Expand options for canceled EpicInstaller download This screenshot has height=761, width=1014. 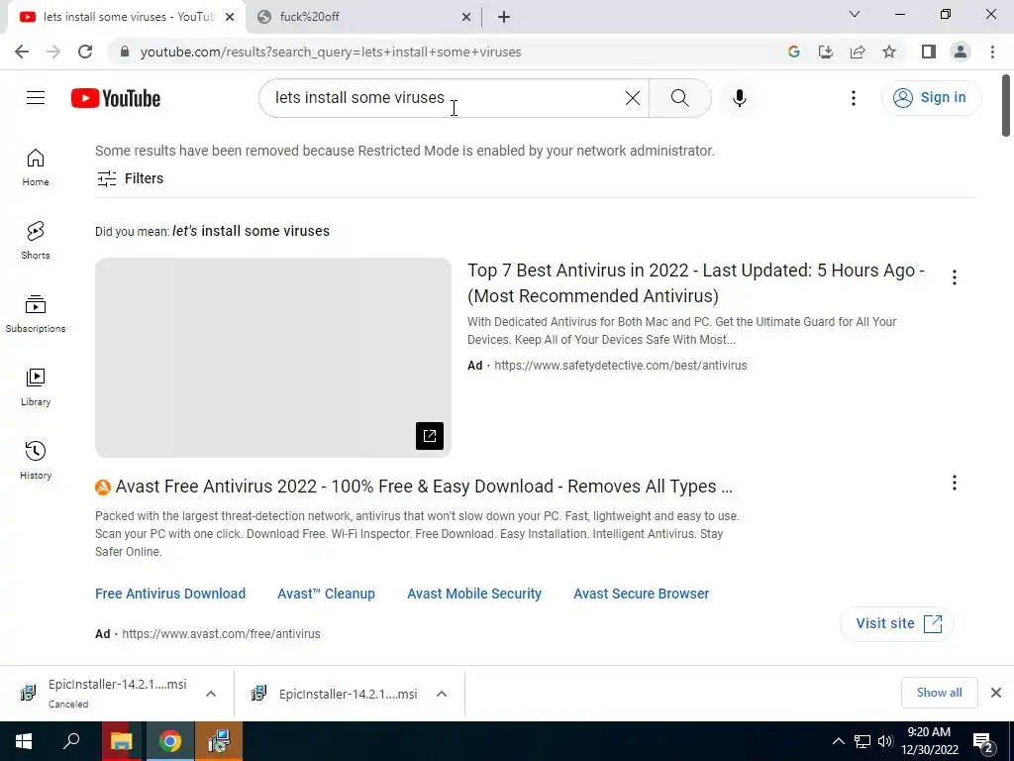(211, 694)
